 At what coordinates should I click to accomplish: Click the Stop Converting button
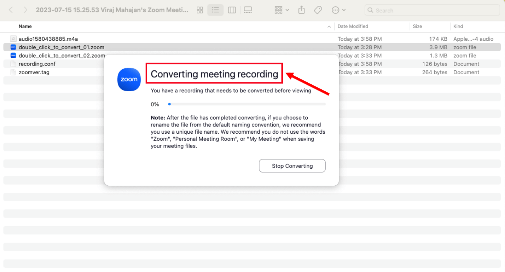pos(292,166)
